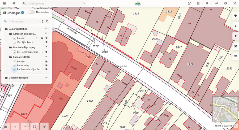
Task: Select the Perceel layer item
Action: click(x=21, y=62)
